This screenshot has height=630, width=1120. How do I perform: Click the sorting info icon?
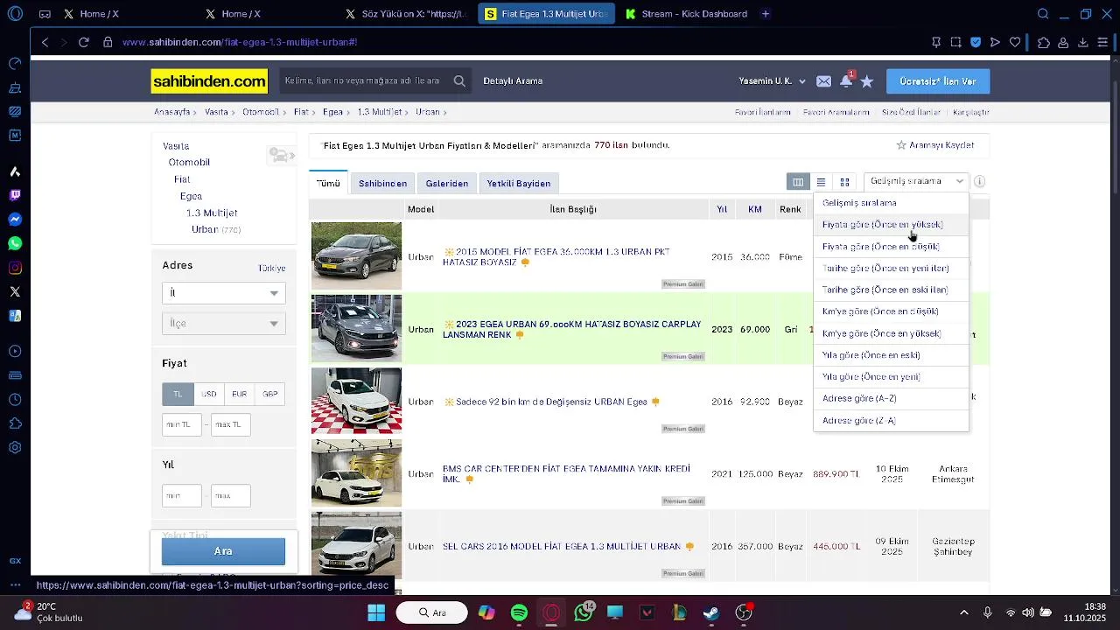(979, 181)
